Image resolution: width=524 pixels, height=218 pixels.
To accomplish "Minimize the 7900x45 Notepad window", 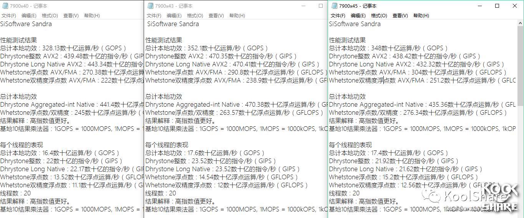I will click(479, 6).
